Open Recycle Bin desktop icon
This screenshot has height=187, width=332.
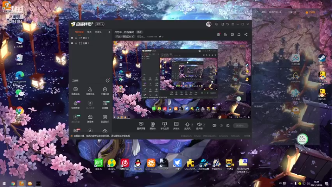coord(20,59)
